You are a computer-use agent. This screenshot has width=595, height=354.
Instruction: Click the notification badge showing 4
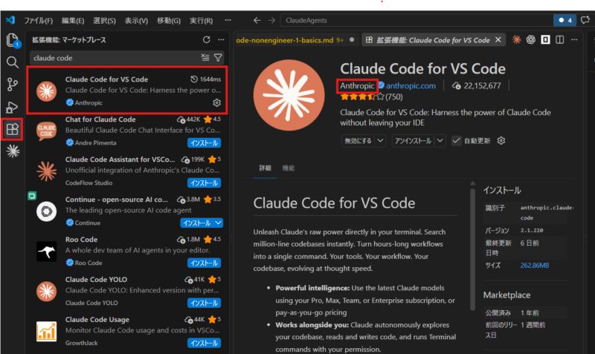565,20
